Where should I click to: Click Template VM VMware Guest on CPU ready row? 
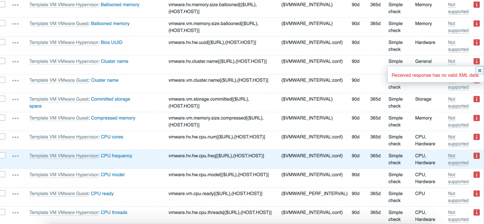click(59, 193)
